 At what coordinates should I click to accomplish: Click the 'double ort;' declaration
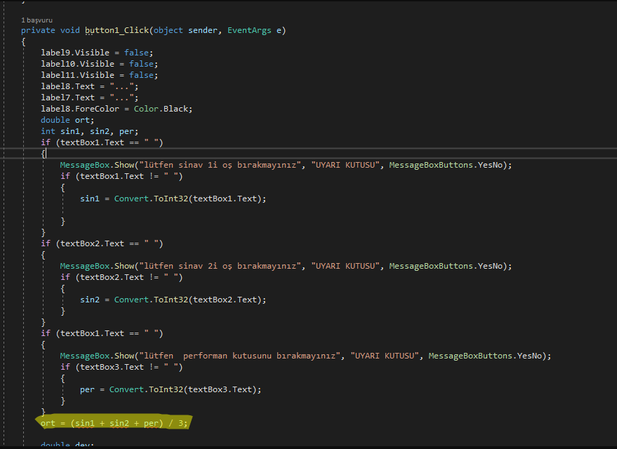pos(67,120)
